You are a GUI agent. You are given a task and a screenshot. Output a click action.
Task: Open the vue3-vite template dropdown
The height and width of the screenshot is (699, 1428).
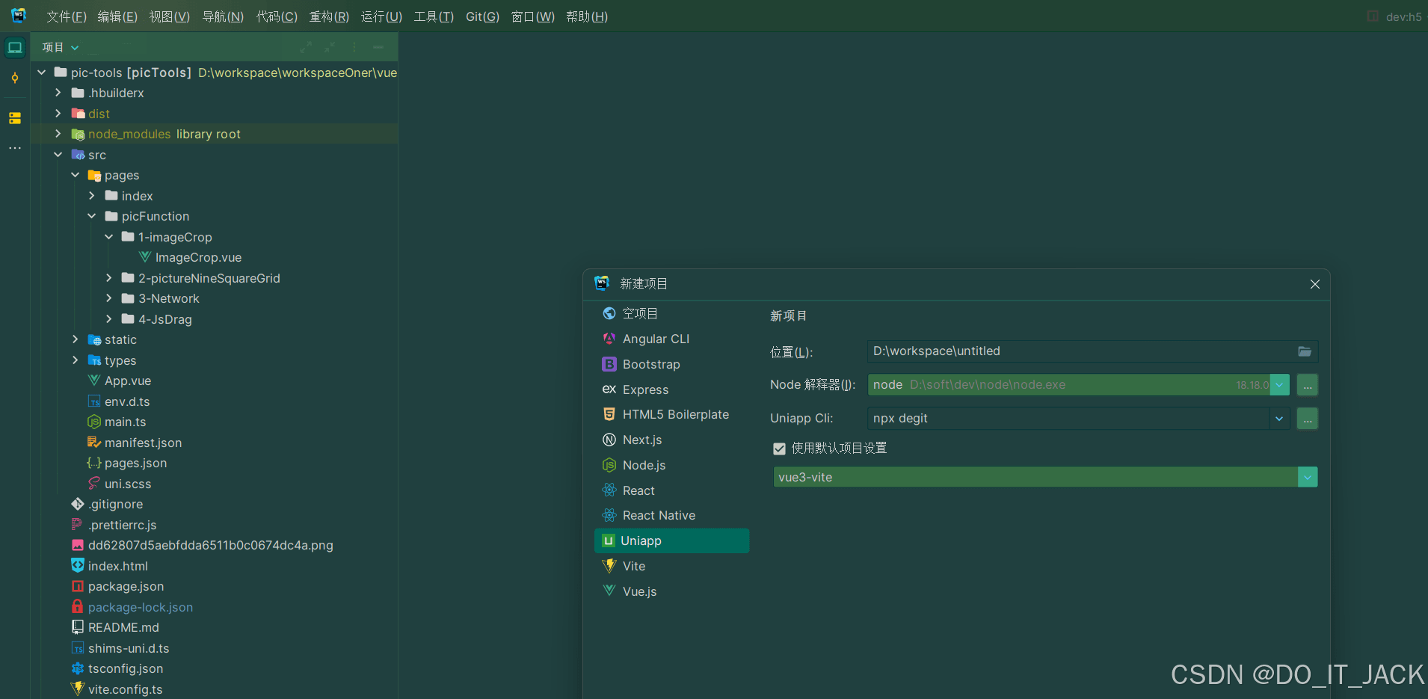tap(1308, 477)
